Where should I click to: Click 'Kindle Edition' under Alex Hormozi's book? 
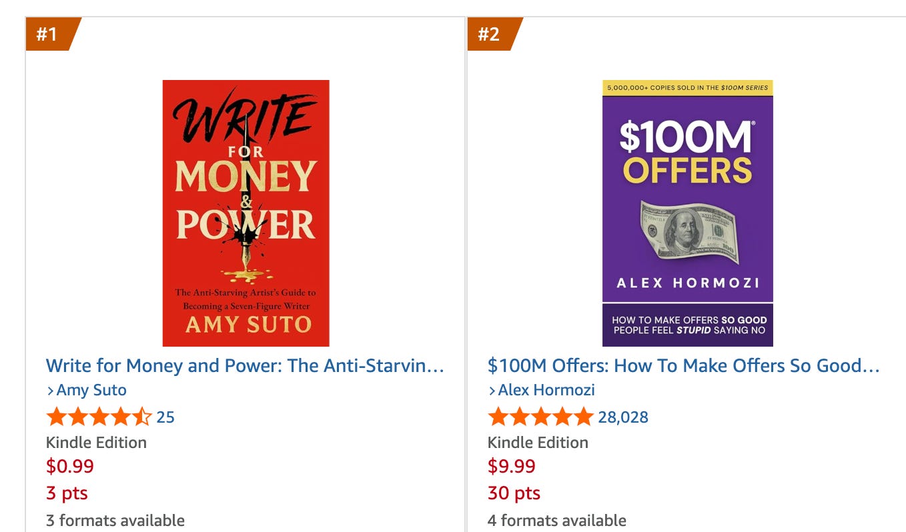coord(538,443)
